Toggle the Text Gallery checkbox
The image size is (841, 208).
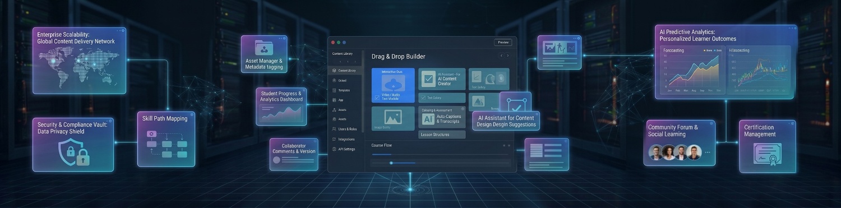pyautogui.click(x=423, y=98)
